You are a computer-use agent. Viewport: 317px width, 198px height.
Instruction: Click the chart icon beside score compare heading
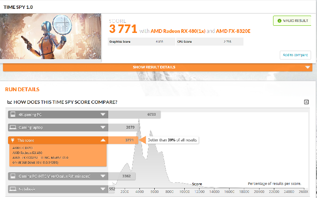click(9, 102)
